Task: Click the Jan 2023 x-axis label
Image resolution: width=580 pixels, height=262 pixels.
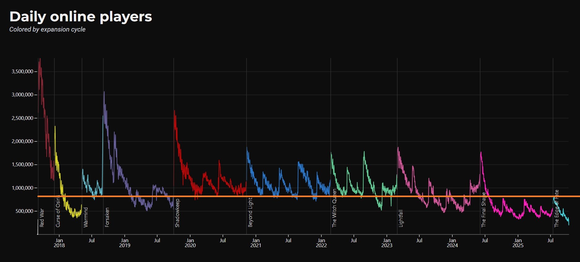Action: (387, 243)
